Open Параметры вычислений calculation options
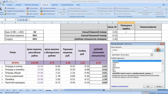 [x=159, y=11]
